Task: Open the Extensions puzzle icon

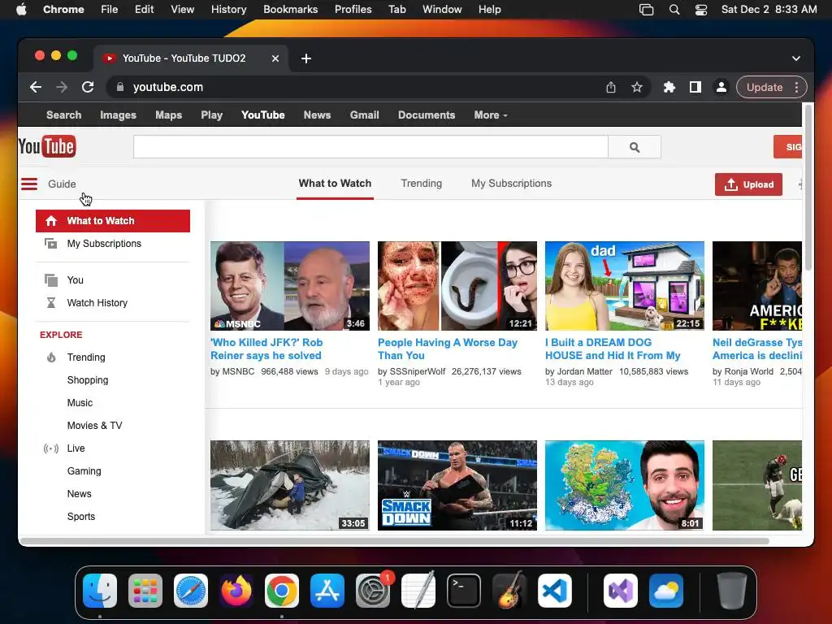Action: click(669, 87)
